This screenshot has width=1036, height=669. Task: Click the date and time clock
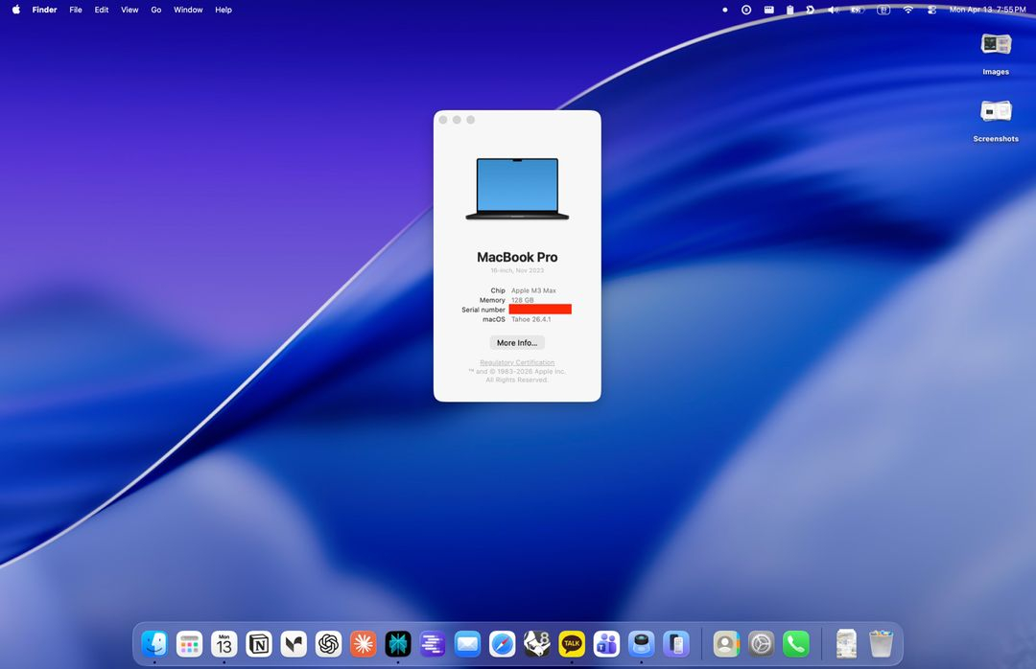987,10
